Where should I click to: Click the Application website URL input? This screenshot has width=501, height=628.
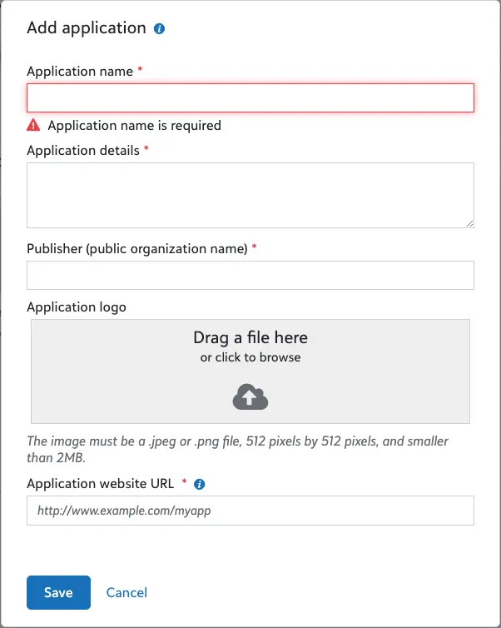[250, 511]
